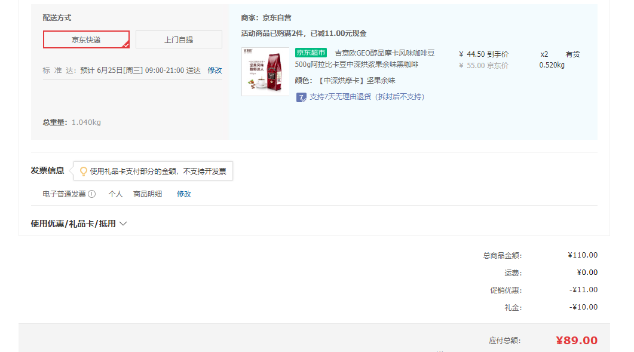Image resolution: width=634 pixels, height=352 pixels.
Task: Click 修改 beside the delivery time
Action: [215, 71]
